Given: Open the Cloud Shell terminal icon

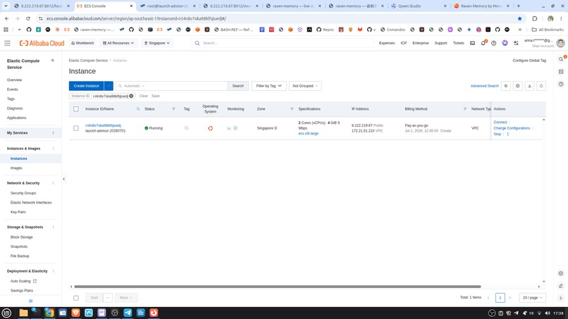Looking at the screenshot, I should (472, 43).
